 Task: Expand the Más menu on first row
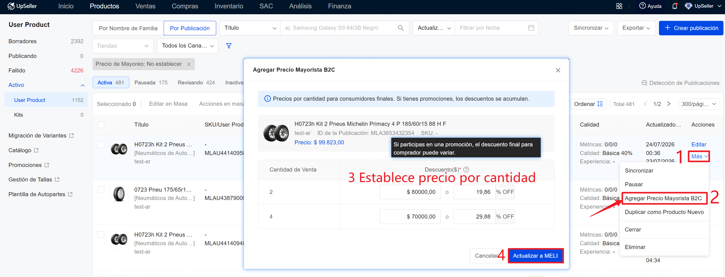pyautogui.click(x=699, y=156)
